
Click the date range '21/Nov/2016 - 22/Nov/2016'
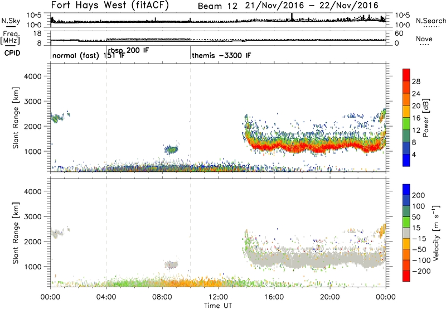(x=312, y=6)
